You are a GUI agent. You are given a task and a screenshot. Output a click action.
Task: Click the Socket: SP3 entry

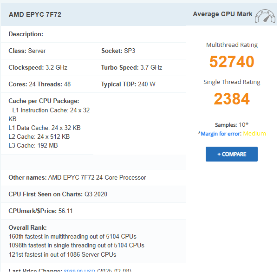click(118, 51)
